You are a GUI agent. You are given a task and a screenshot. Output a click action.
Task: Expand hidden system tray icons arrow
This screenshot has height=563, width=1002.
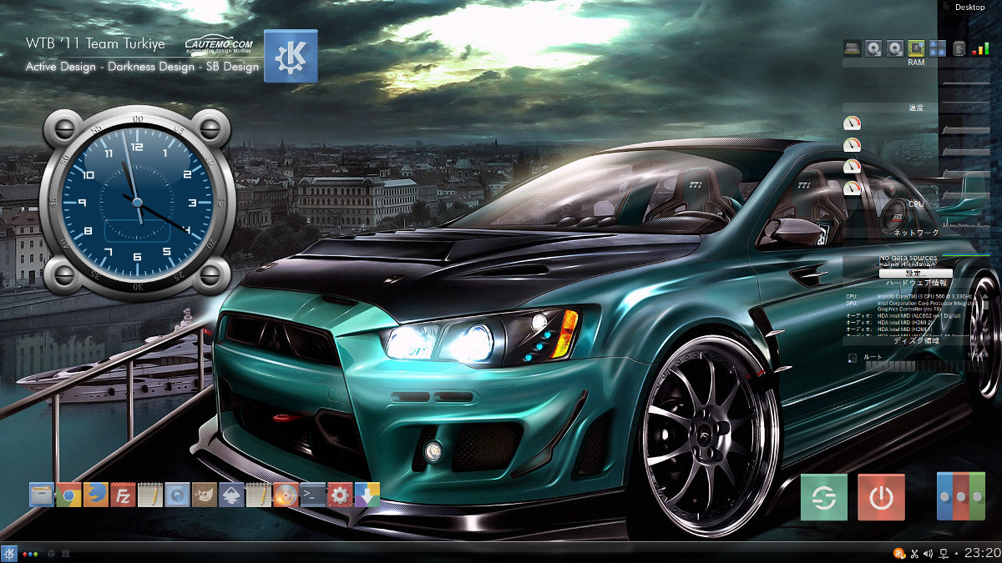pos(957,553)
